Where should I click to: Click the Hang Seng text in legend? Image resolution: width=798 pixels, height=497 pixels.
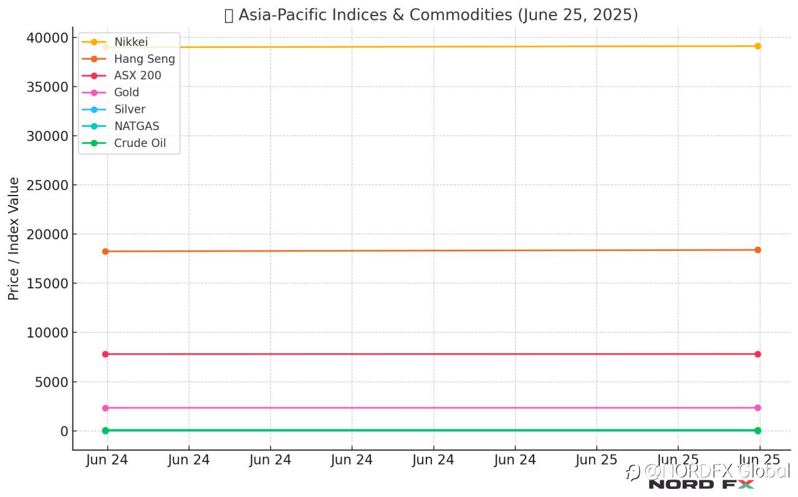pos(145,59)
